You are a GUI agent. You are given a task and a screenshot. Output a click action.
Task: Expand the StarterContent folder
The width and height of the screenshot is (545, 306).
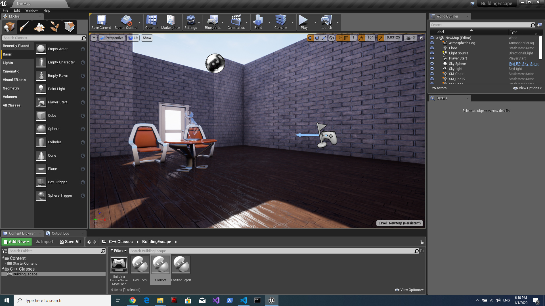(5, 263)
